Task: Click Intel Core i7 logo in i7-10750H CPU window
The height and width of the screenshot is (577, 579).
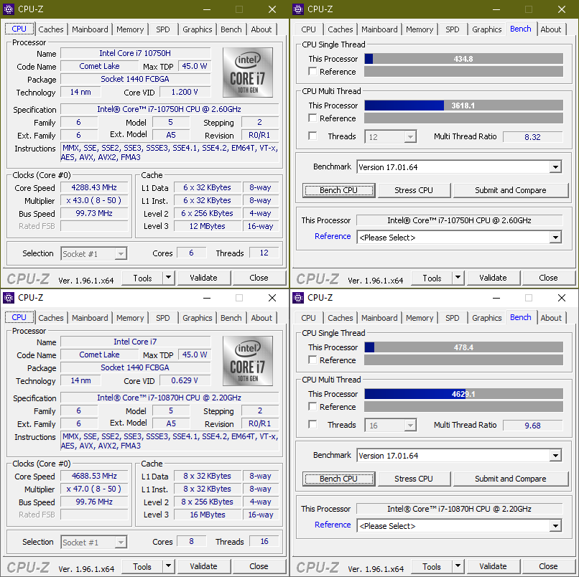Action: pyautogui.click(x=248, y=72)
